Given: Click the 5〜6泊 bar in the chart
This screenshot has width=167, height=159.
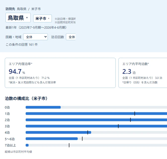Looking at the screenshot, I should tap(52, 139).
